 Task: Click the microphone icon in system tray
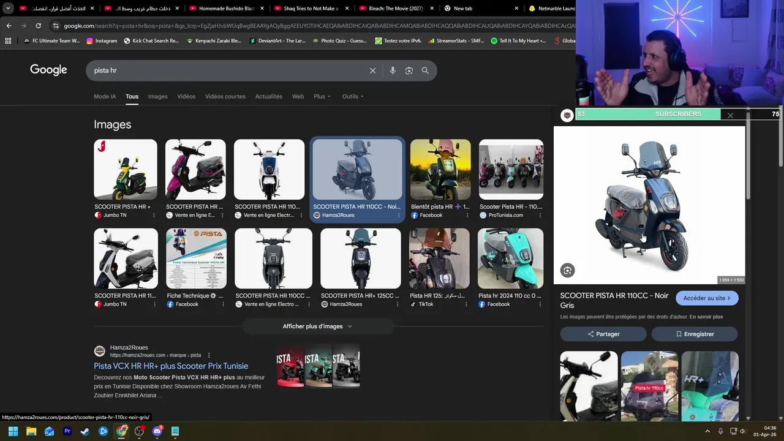(720, 431)
